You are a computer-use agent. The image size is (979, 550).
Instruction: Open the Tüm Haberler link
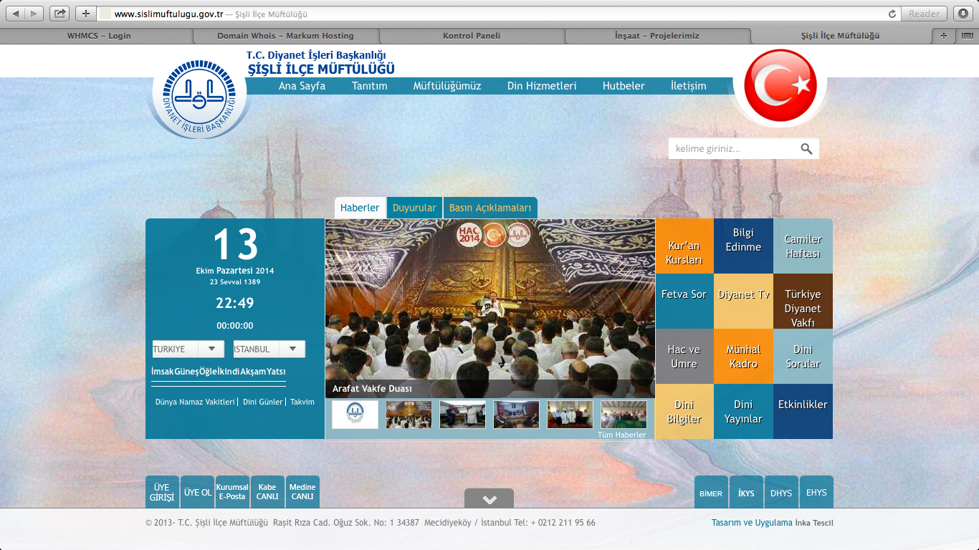(621, 435)
